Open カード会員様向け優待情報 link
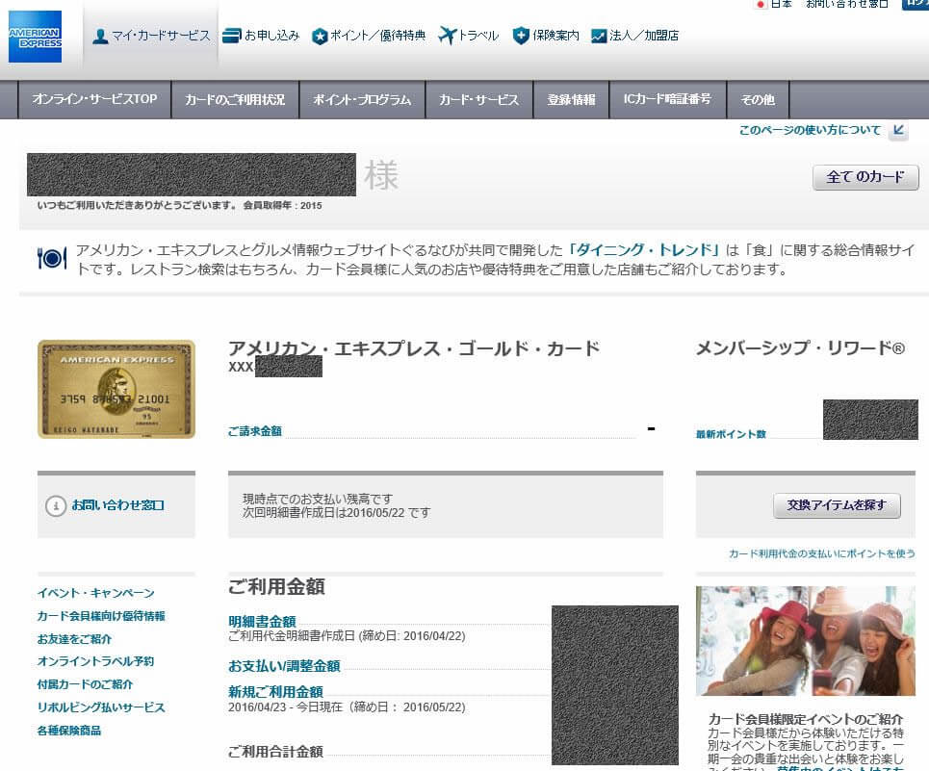929x771 pixels. pyautogui.click(x=101, y=616)
